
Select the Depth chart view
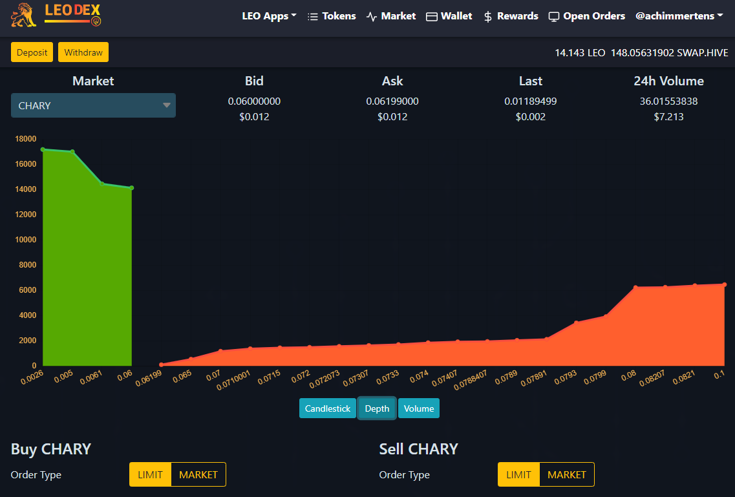(377, 408)
